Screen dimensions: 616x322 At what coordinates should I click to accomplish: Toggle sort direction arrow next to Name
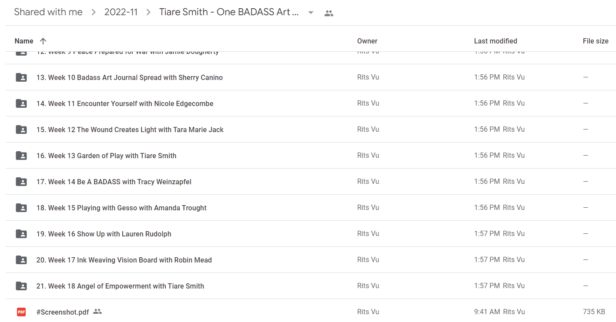pos(43,41)
